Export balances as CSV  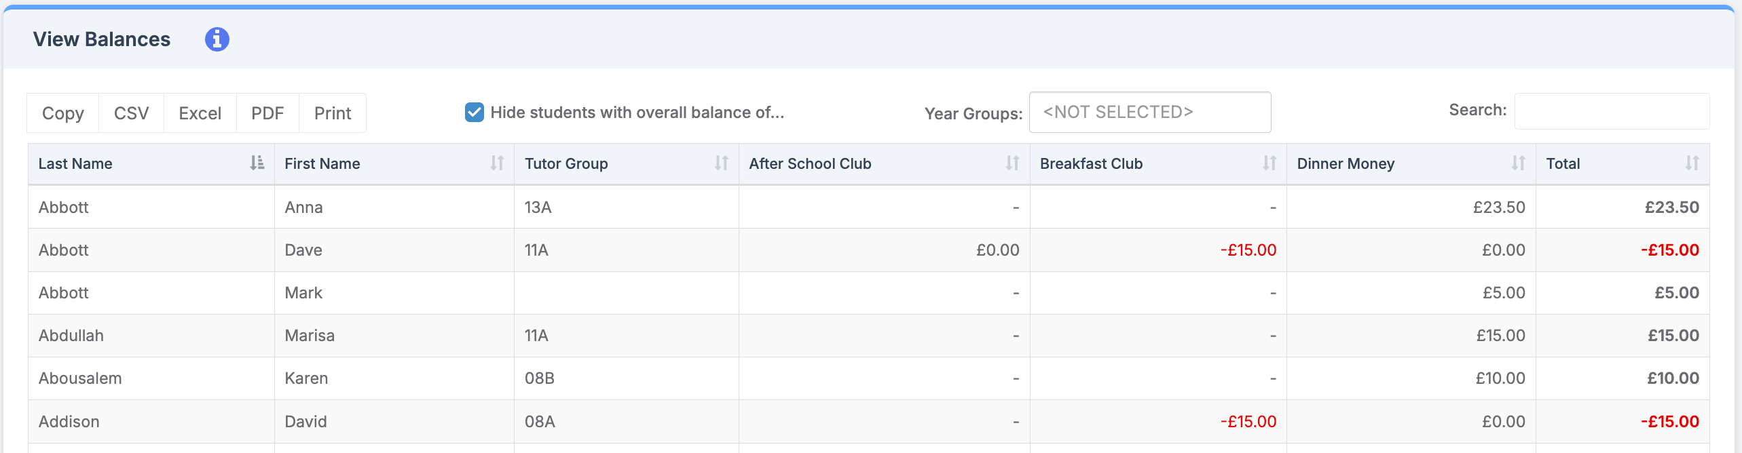[131, 113]
